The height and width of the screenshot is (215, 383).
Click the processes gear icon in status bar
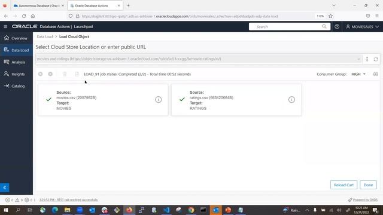click(x=26, y=200)
